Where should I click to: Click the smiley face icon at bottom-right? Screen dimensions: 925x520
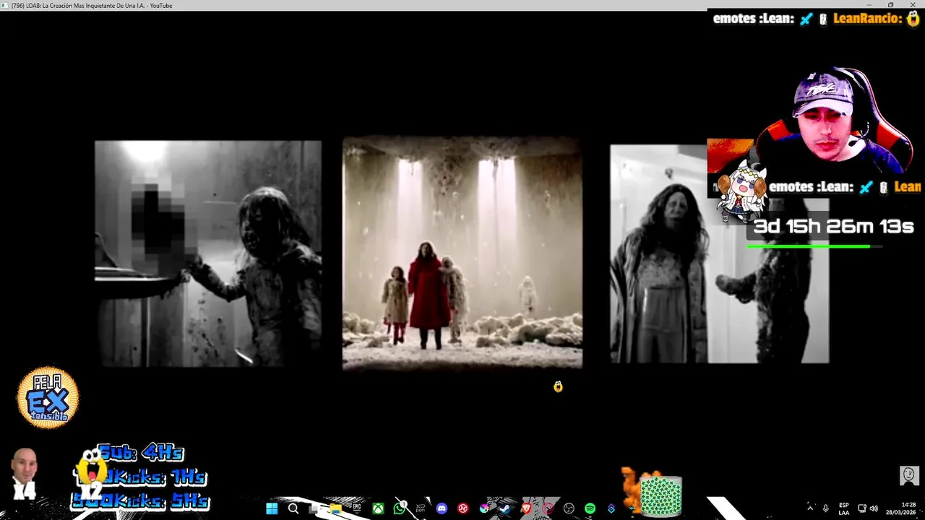tap(909, 475)
